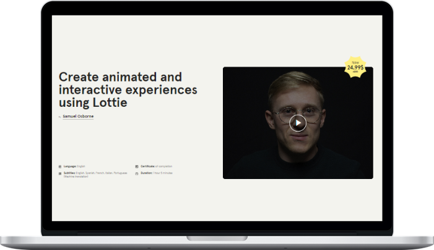Click the Subtitles languages list text
The width and height of the screenshot is (434, 250).
pos(95,175)
